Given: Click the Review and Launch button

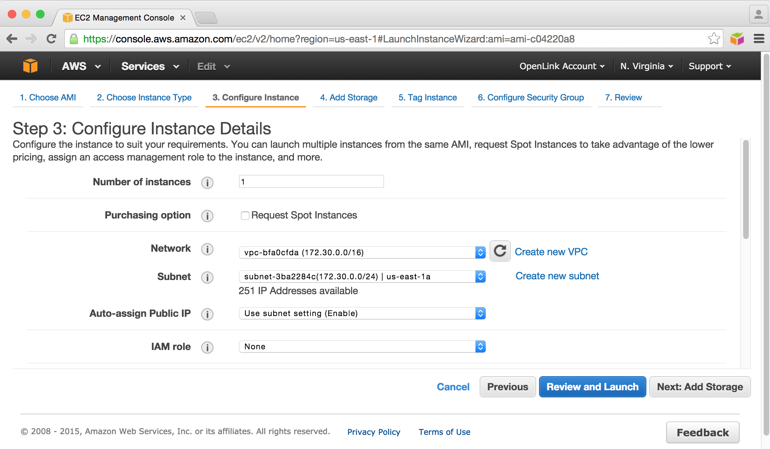Looking at the screenshot, I should pyautogui.click(x=592, y=387).
